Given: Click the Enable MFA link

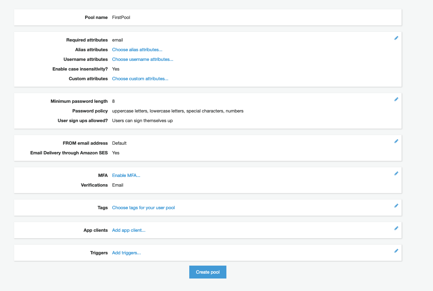Looking at the screenshot, I should click(126, 175).
